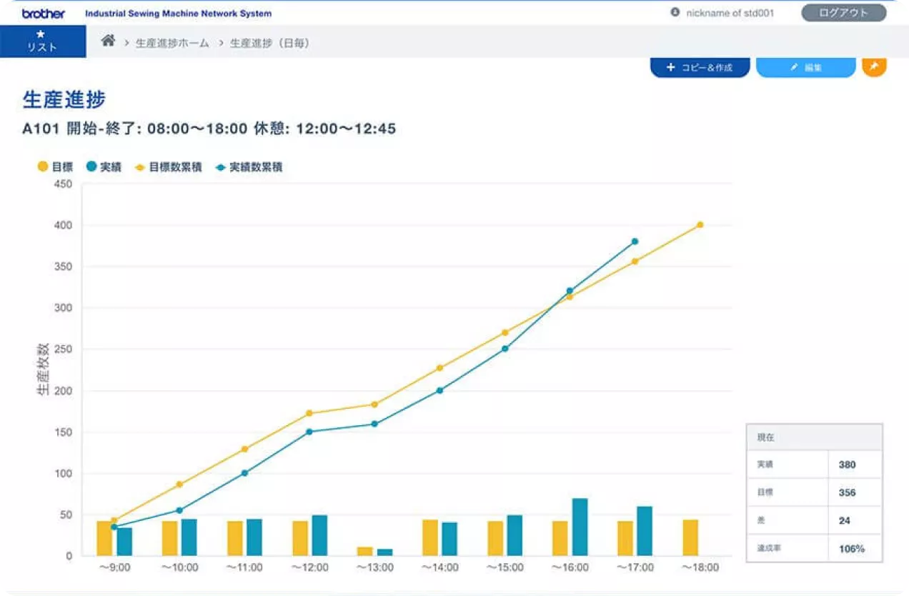Click the user profile icon

click(x=675, y=13)
